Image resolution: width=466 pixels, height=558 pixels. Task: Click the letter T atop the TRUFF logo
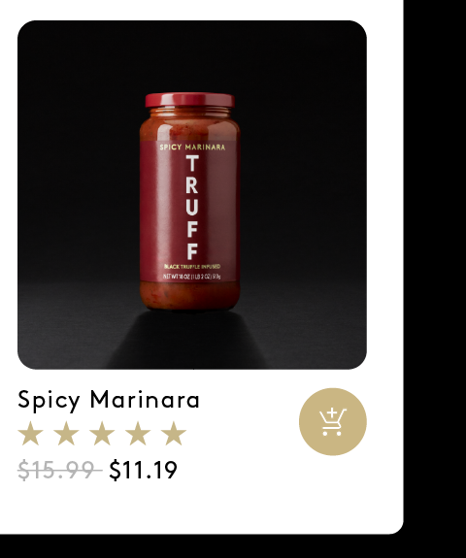click(192, 163)
